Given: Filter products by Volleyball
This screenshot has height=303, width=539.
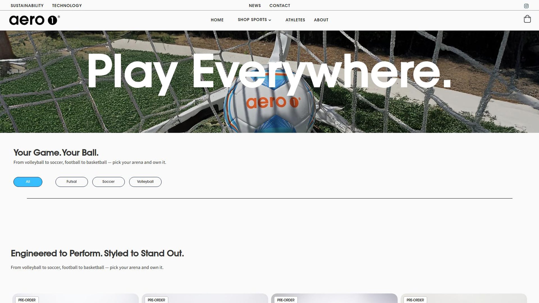Looking at the screenshot, I should pos(145,182).
